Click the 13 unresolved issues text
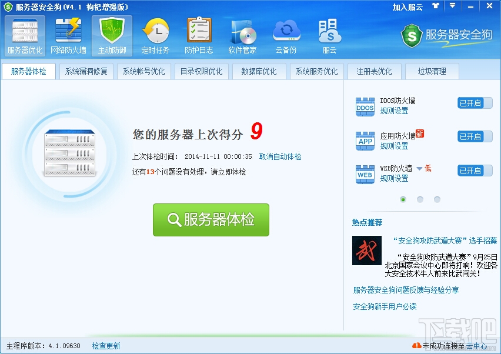This screenshot has height=354, width=501. coord(189,172)
